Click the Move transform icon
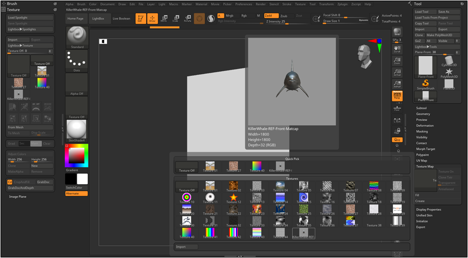The width and height of the screenshot is (468, 258). [x=164, y=19]
